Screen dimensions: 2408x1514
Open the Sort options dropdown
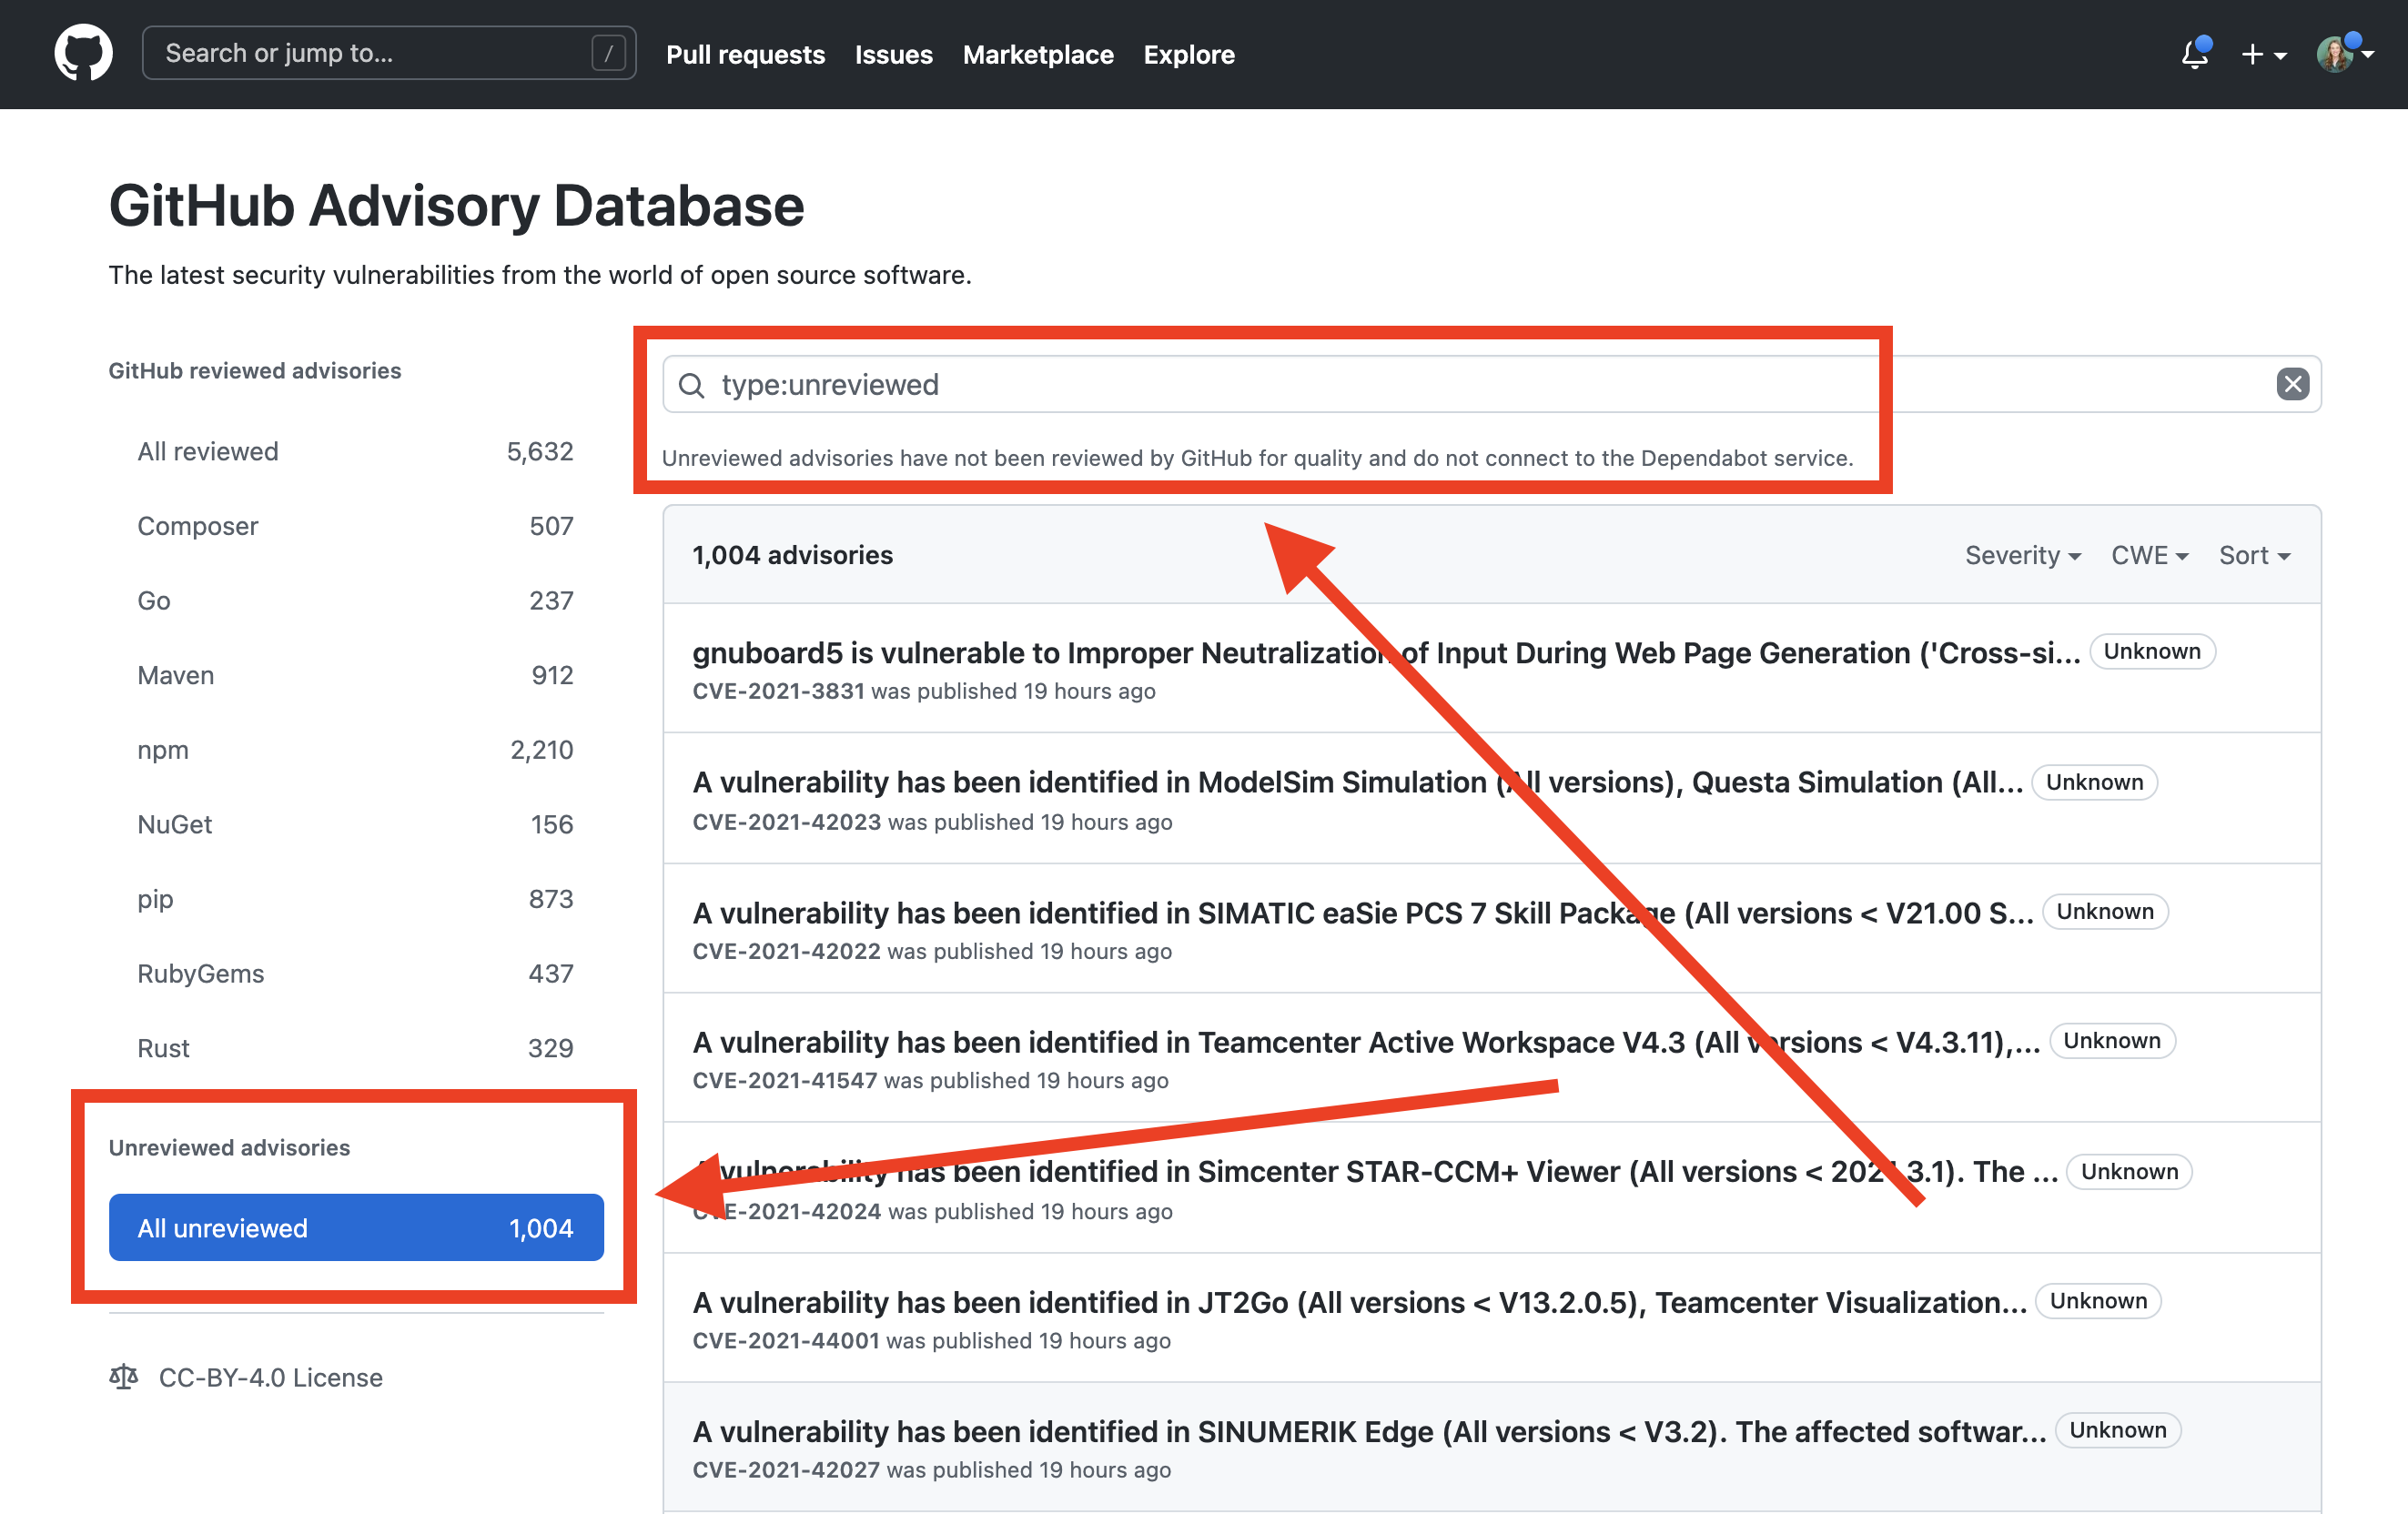point(2253,556)
